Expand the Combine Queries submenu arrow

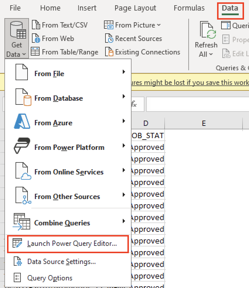tap(124, 221)
